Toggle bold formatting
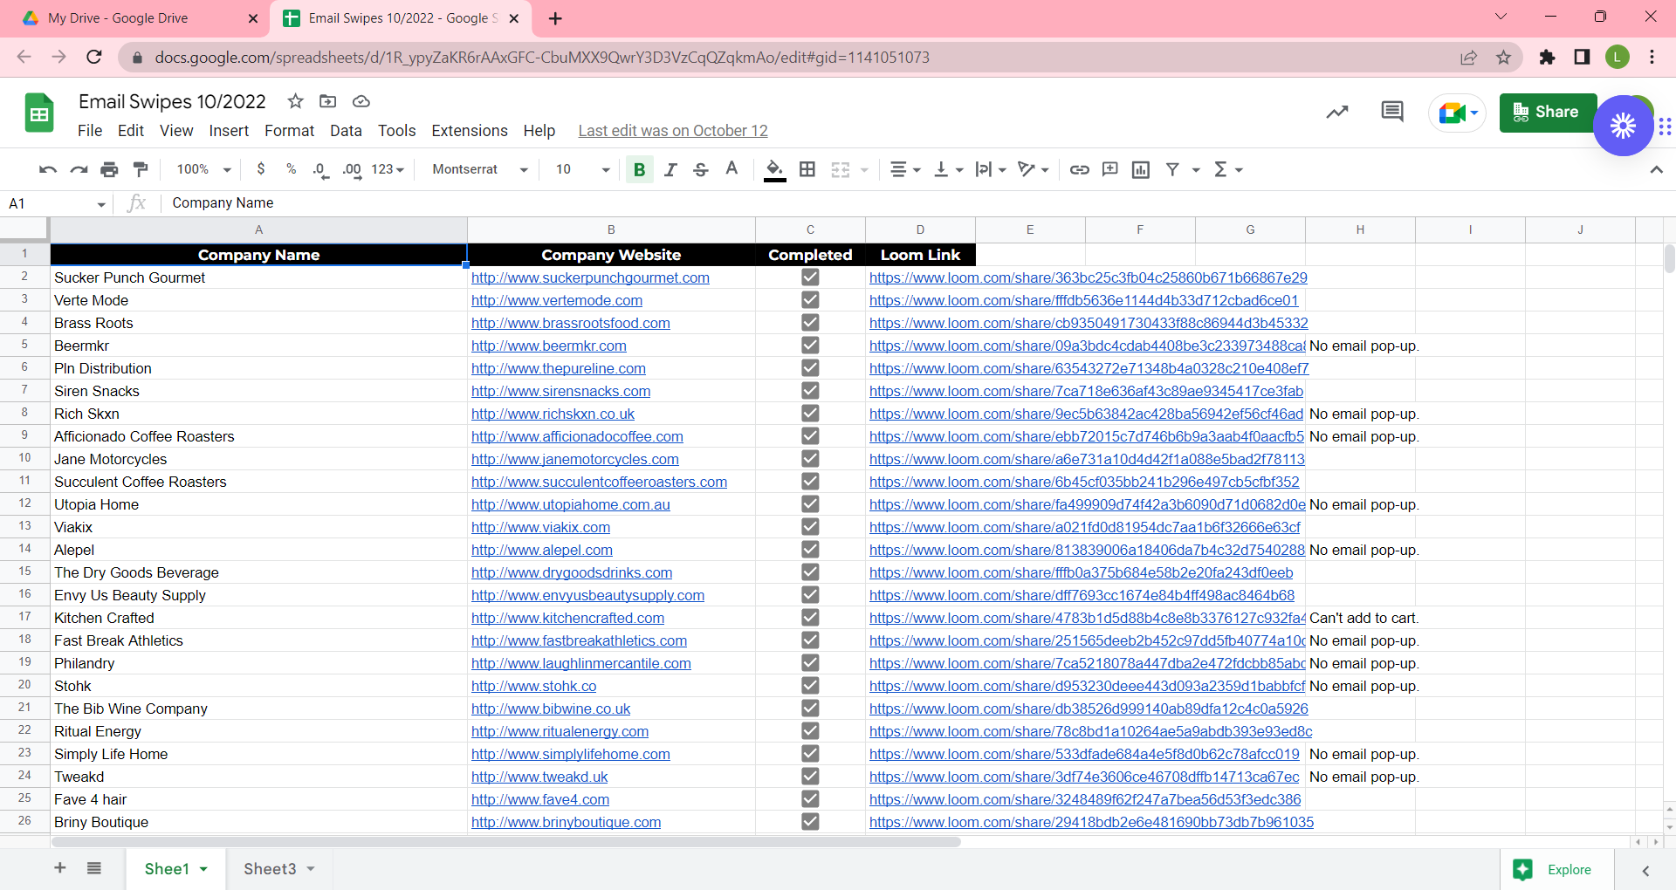The height and width of the screenshot is (890, 1676). (x=640, y=169)
